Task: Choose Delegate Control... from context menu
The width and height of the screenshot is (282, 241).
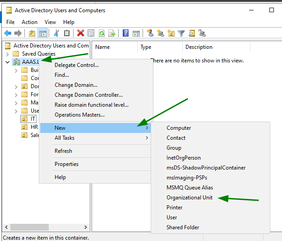Action: (x=96, y=65)
